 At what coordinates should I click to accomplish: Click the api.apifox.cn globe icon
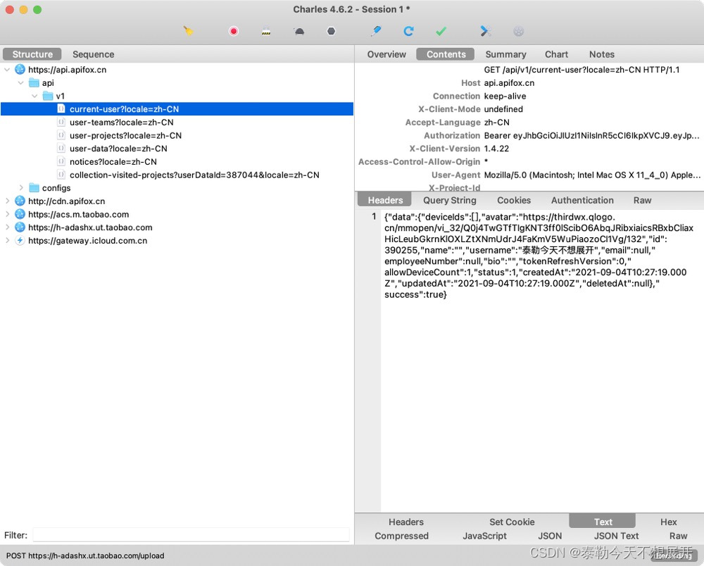pos(20,70)
